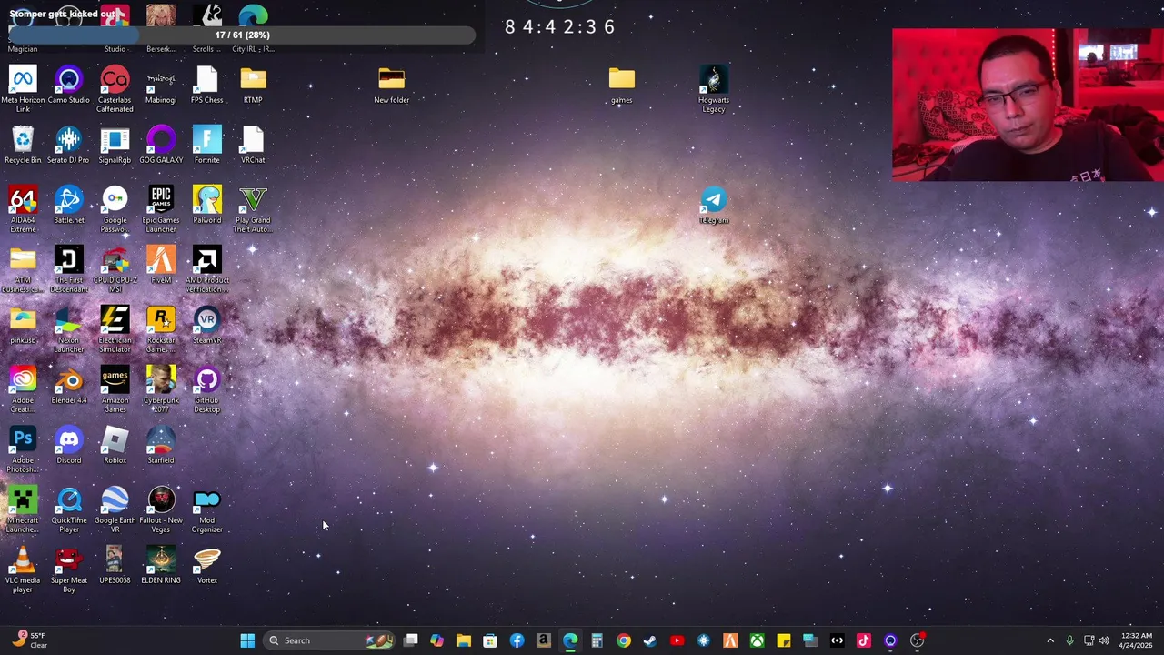Select The First Descendant shortcut
Screen dimensions: 1164x655
point(69,269)
